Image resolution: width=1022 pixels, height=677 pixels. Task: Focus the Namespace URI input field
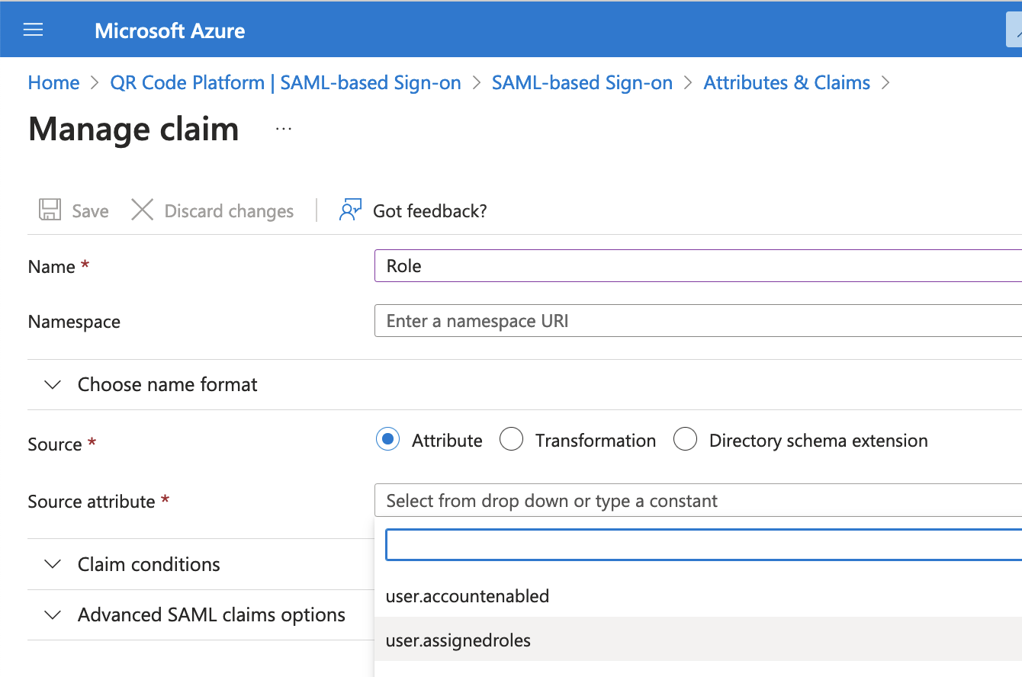click(x=698, y=321)
